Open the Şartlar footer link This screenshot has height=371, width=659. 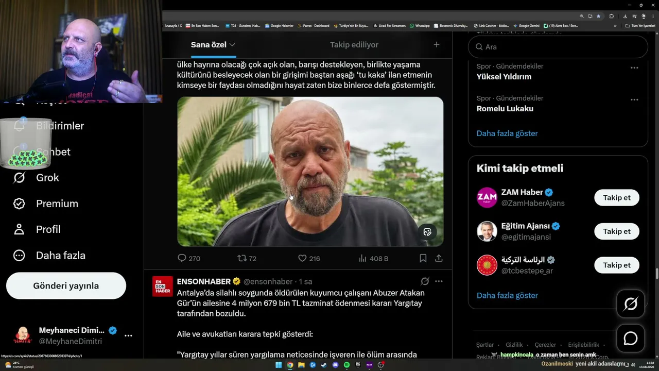[485, 345]
